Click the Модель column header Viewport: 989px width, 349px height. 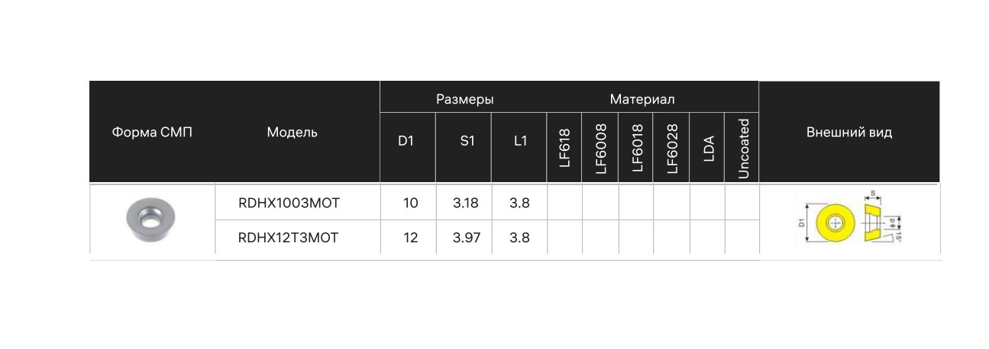(x=292, y=133)
